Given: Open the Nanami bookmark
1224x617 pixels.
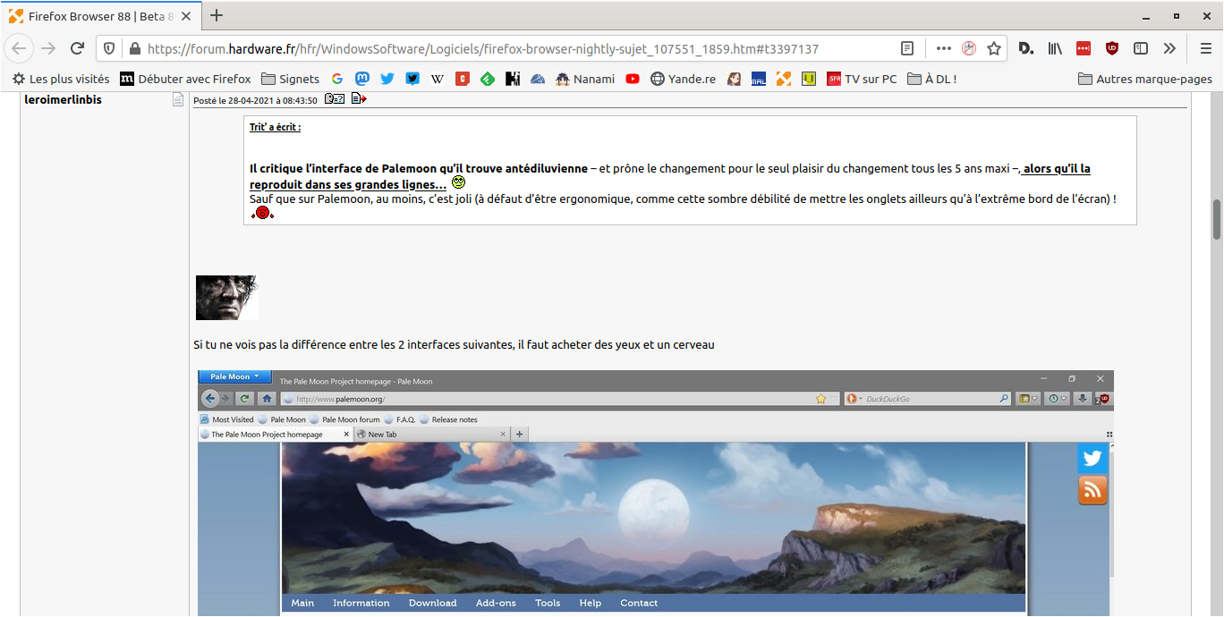Looking at the screenshot, I should pyautogui.click(x=585, y=79).
